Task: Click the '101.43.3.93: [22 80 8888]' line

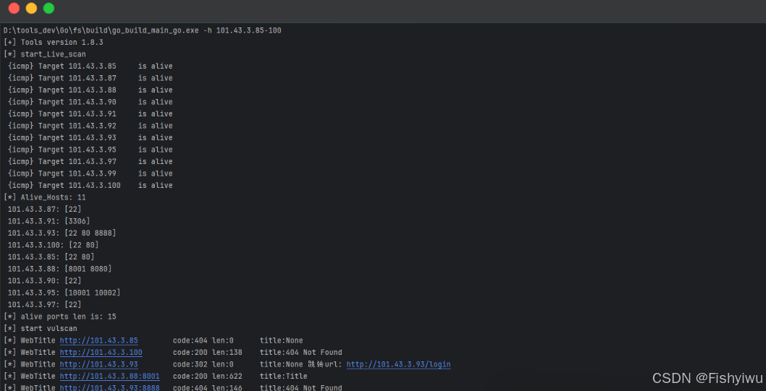Action: pos(62,233)
